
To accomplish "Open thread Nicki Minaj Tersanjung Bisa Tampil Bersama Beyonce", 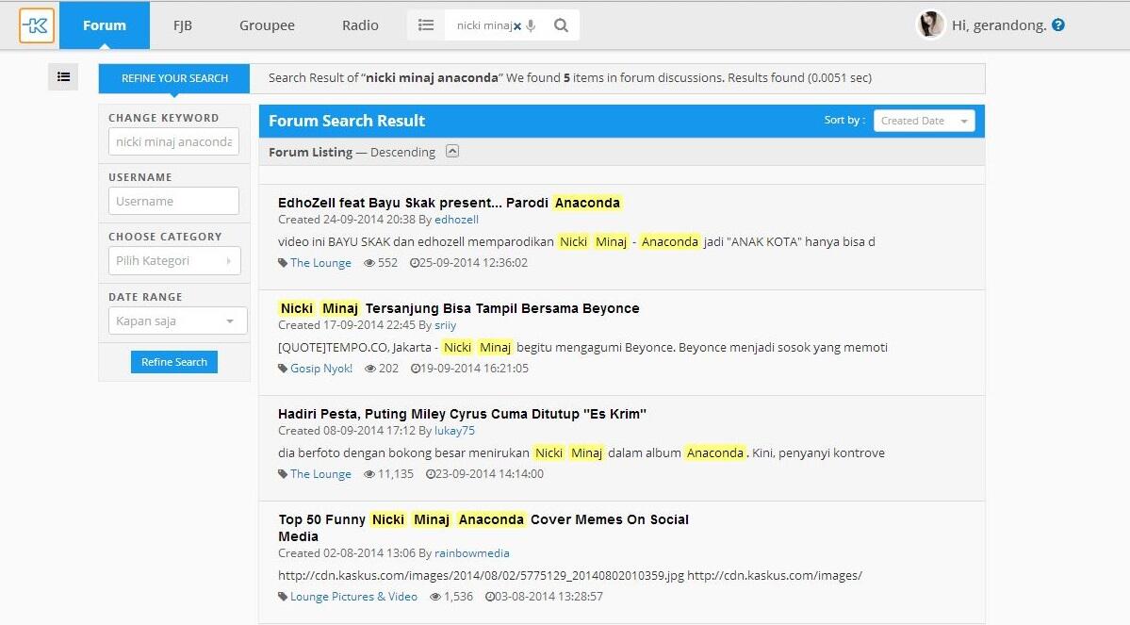I will tap(458, 308).
